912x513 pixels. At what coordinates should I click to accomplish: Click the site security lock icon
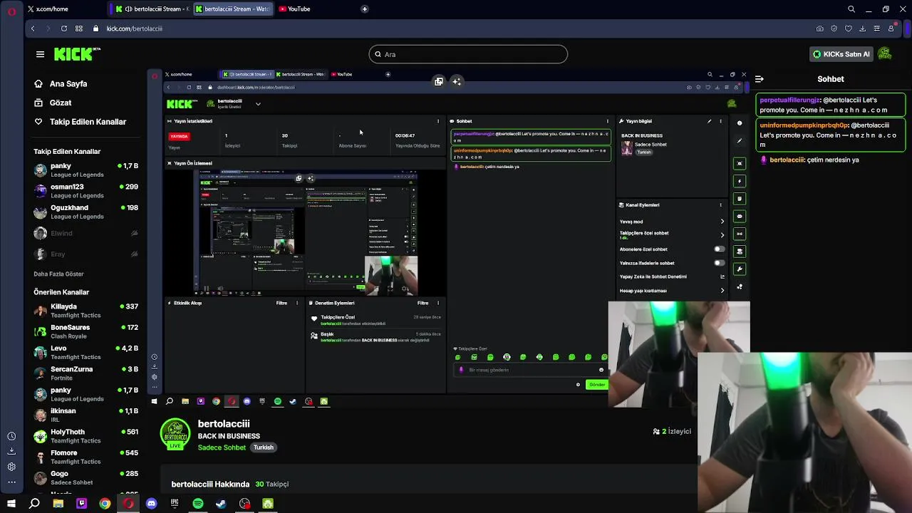[97, 28]
